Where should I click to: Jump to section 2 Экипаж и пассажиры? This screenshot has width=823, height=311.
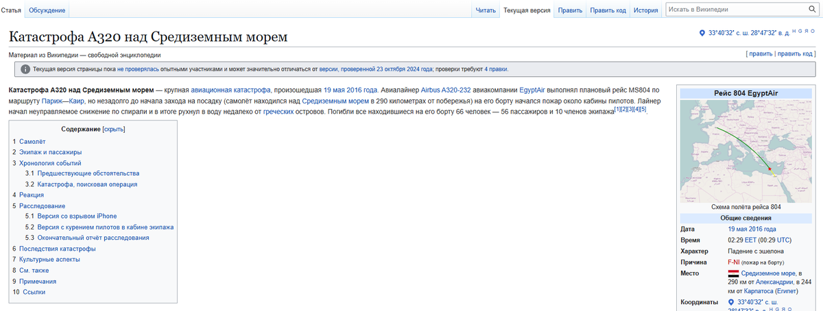pyautogui.click(x=47, y=151)
